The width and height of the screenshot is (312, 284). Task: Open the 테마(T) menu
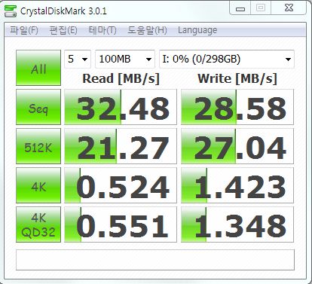point(102,30)
